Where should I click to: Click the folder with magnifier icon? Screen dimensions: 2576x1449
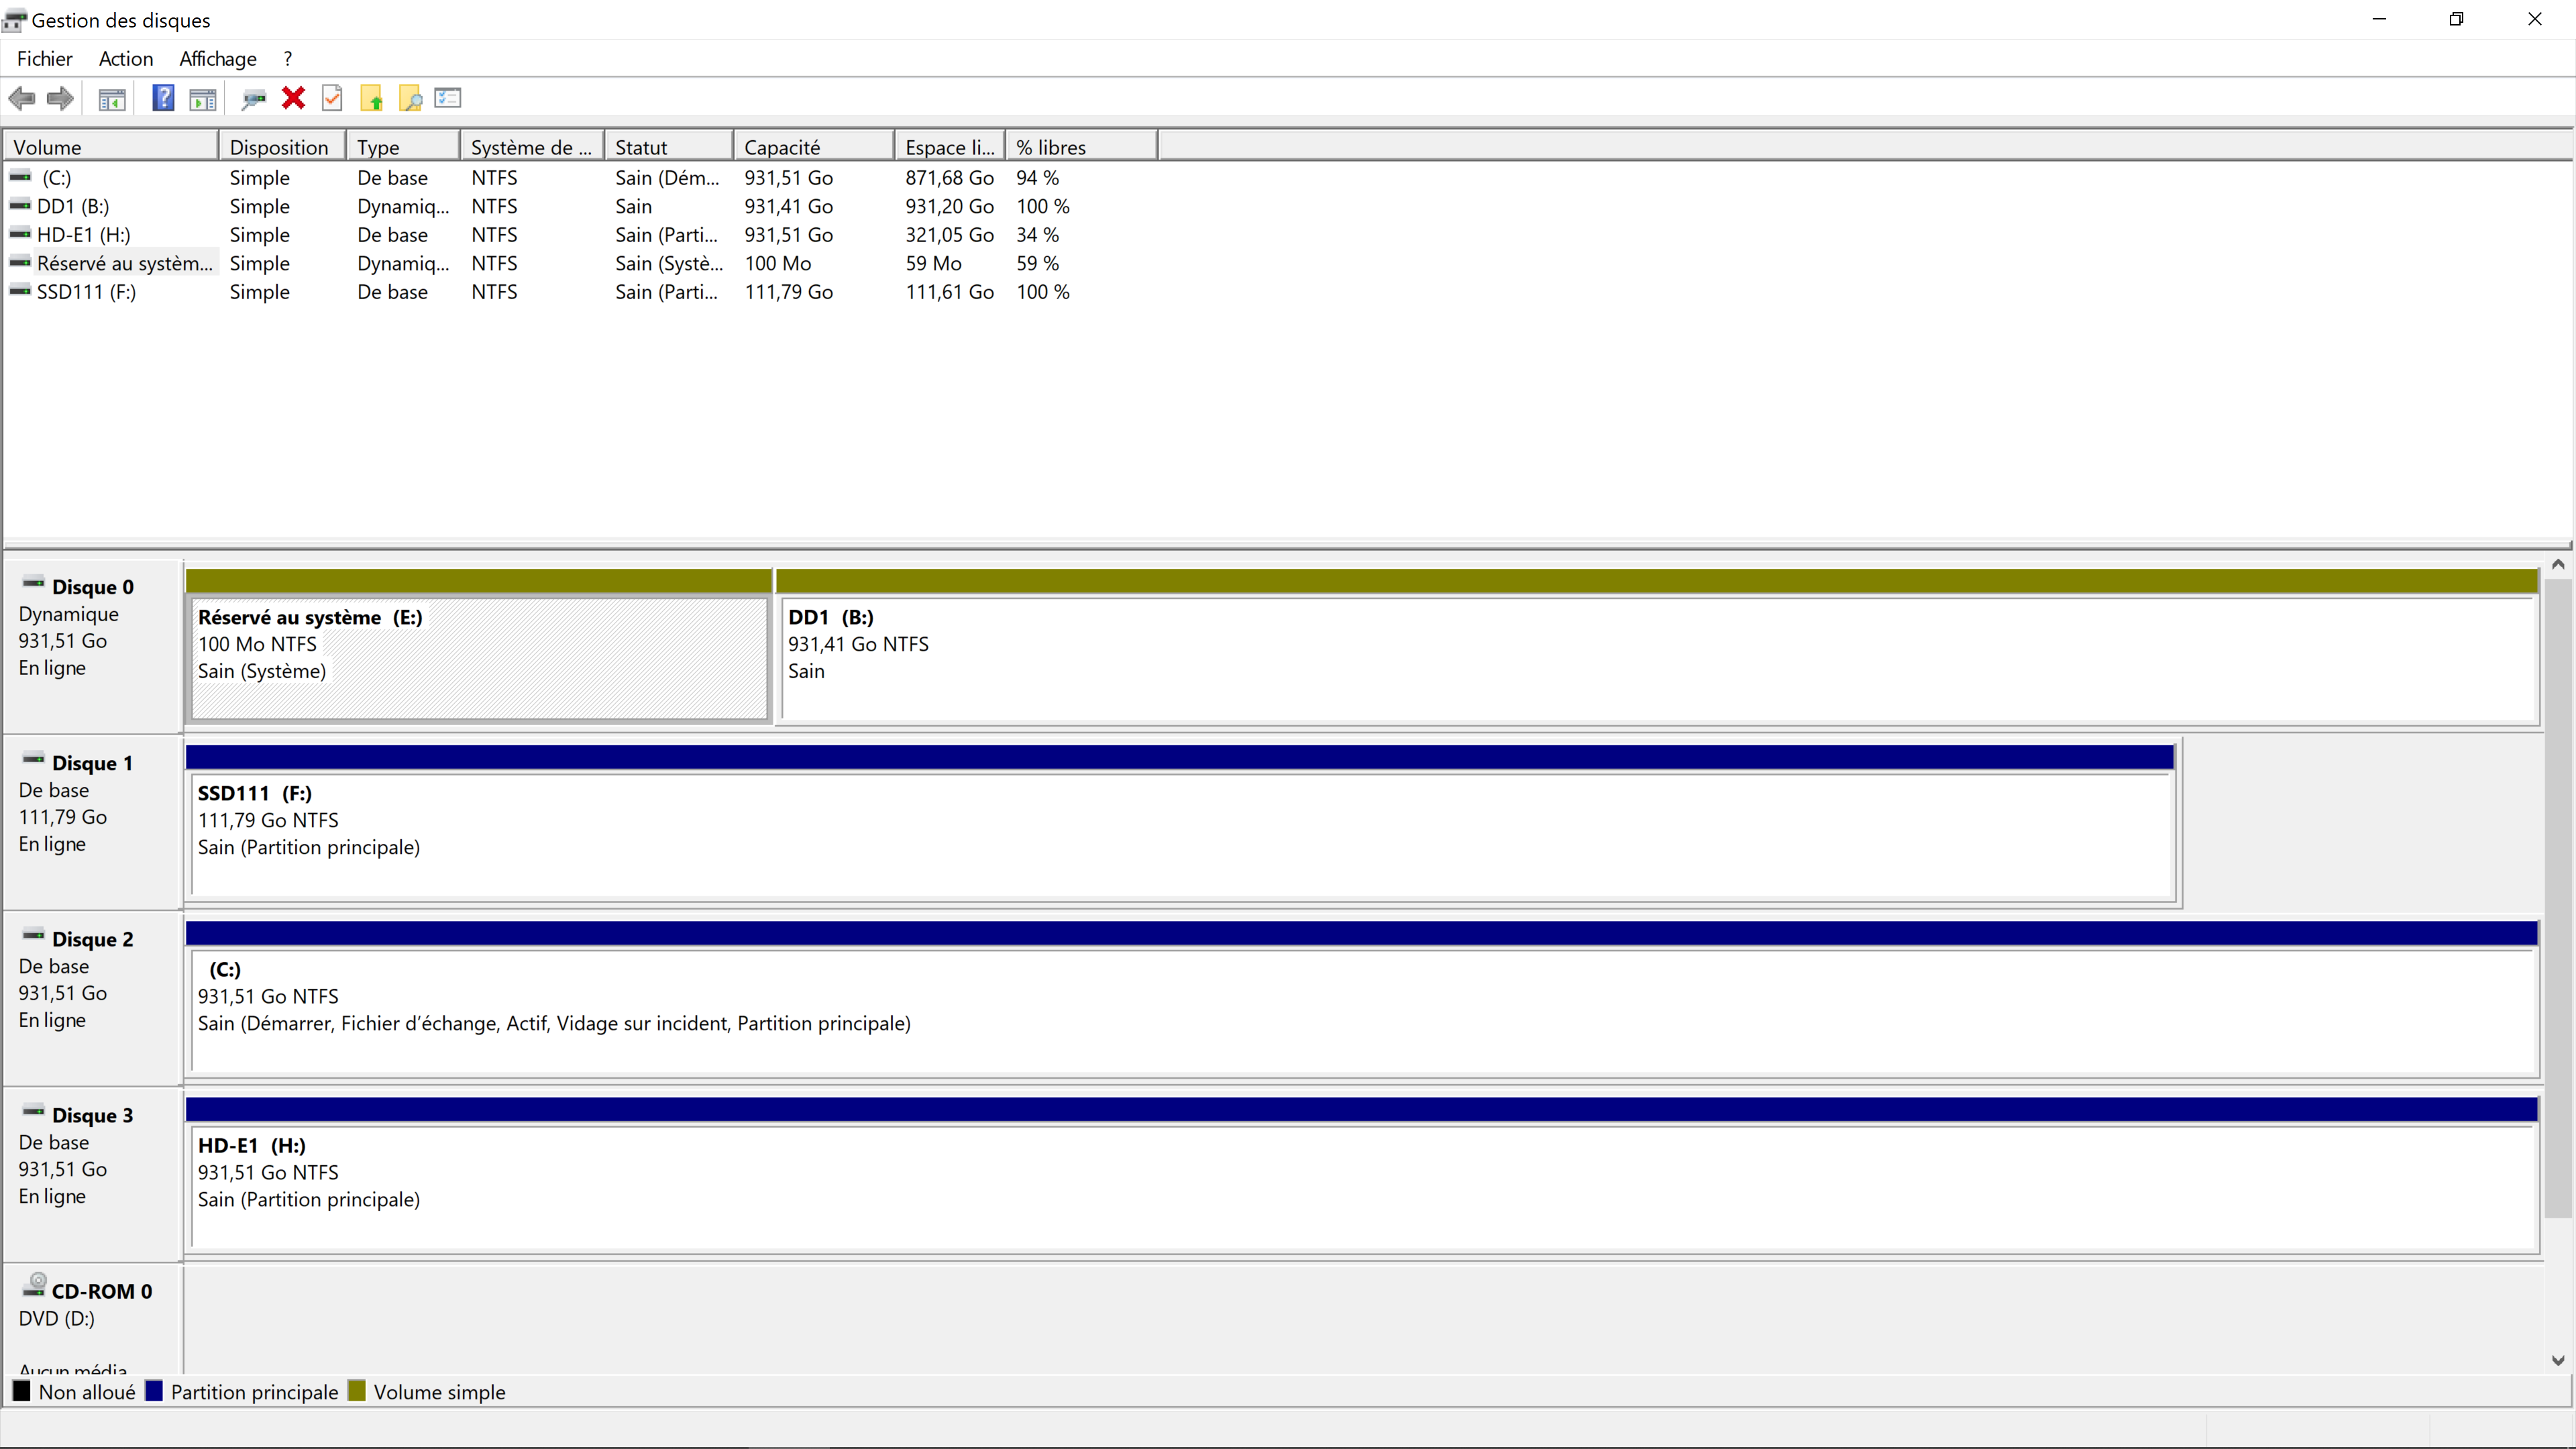pyautogui.click(x=410, y=98)
